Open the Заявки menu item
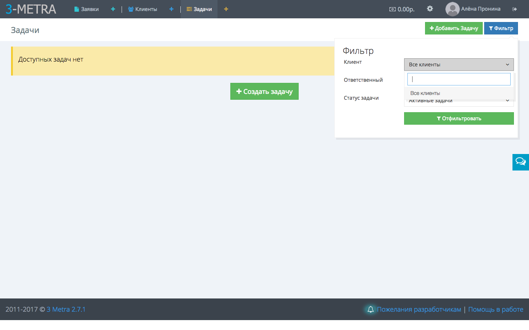 (87, 9)
